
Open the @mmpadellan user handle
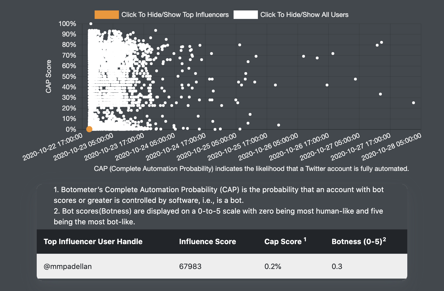[68, 266]
